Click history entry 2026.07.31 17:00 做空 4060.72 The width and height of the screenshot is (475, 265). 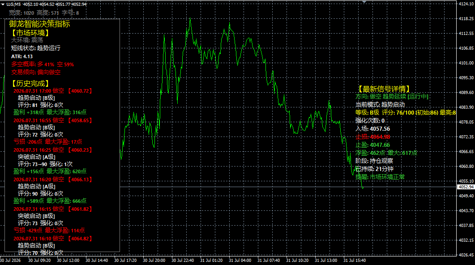pyautogui.click(x=53, y=91)
